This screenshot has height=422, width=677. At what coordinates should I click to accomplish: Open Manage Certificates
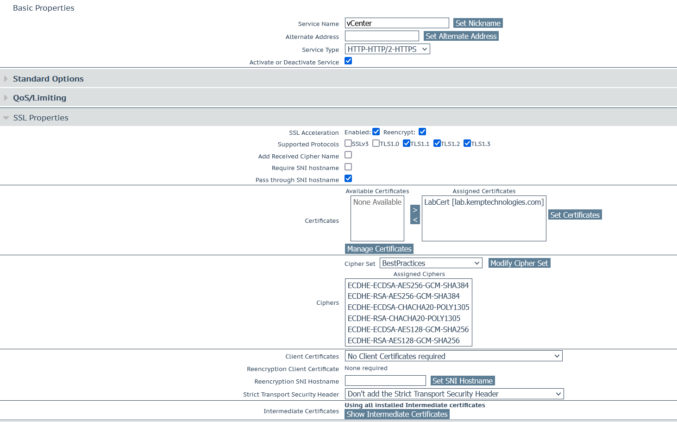(x=379, y=249)
